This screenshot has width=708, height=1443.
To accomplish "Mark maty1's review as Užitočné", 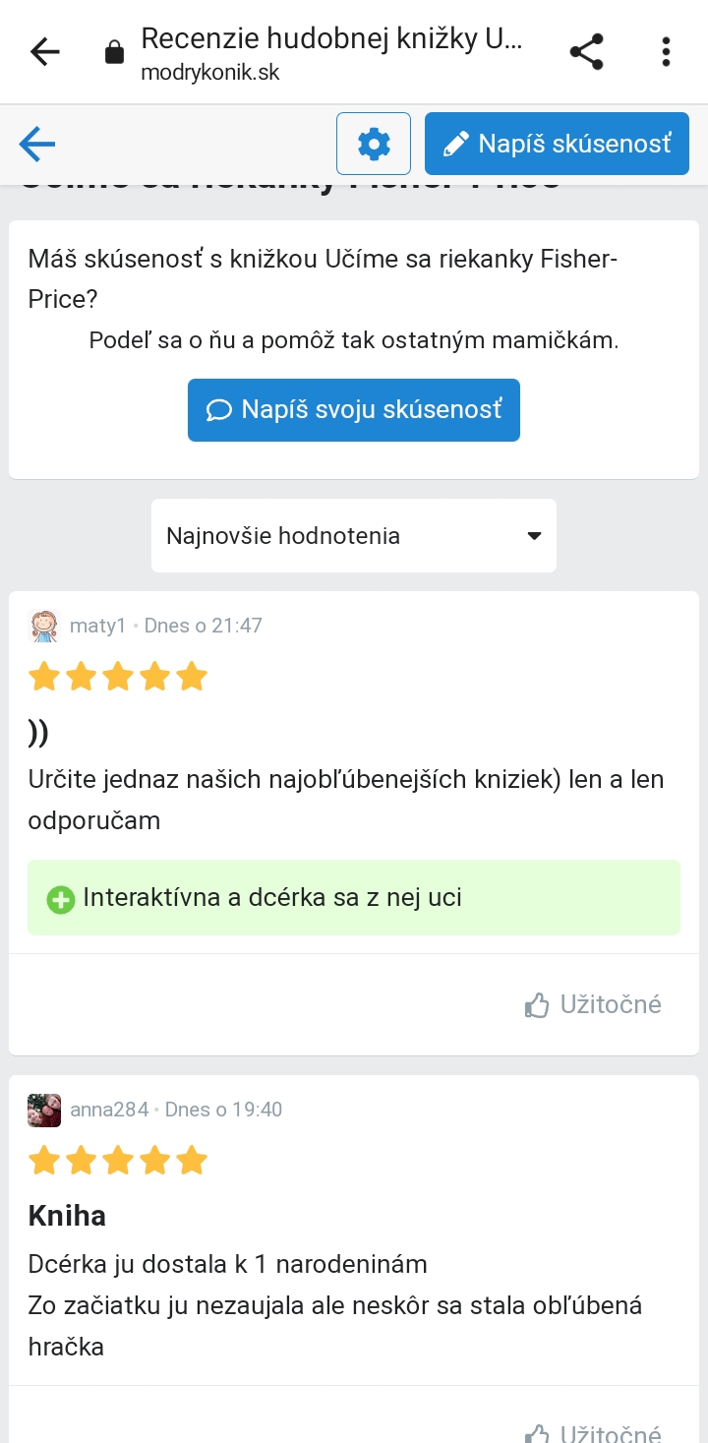I will pyautogui.click(x=593, y=1004).
